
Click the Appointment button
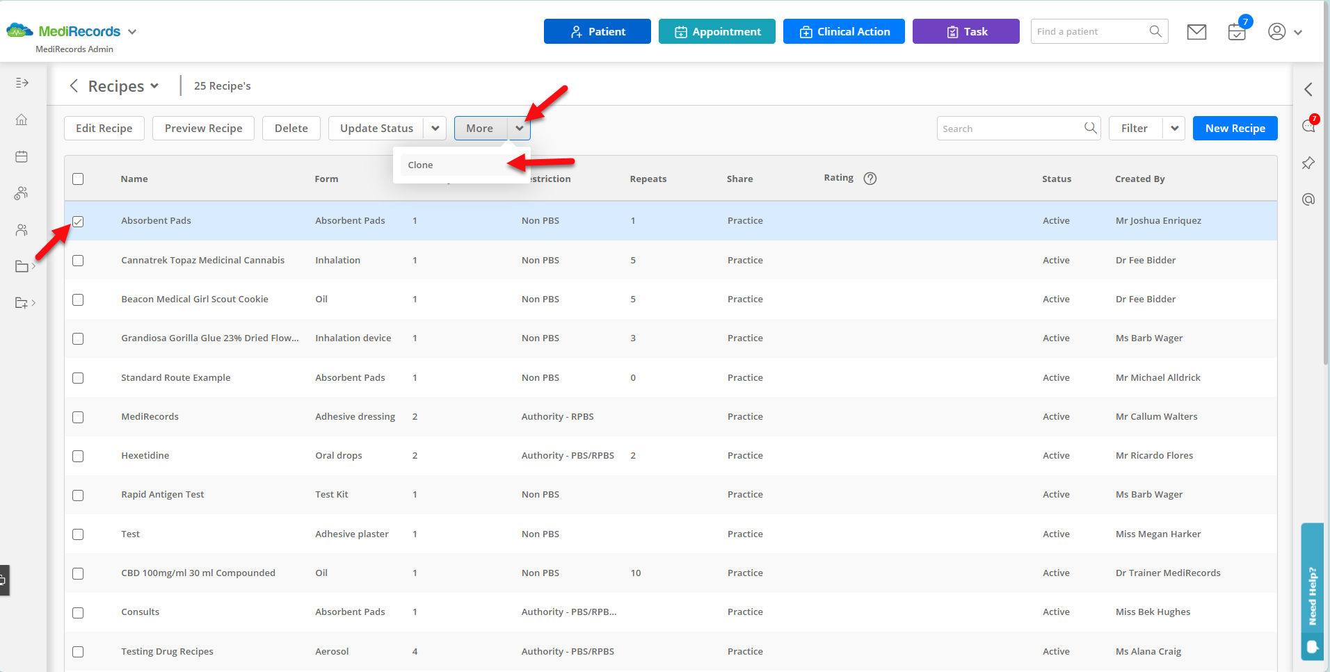tap(717, 31)
